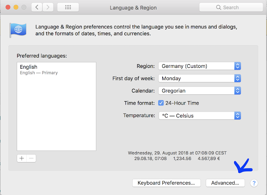Click the Language & Region globe flag icon
Viewport: 267px width, 195px height.
[x=18, y=30]
